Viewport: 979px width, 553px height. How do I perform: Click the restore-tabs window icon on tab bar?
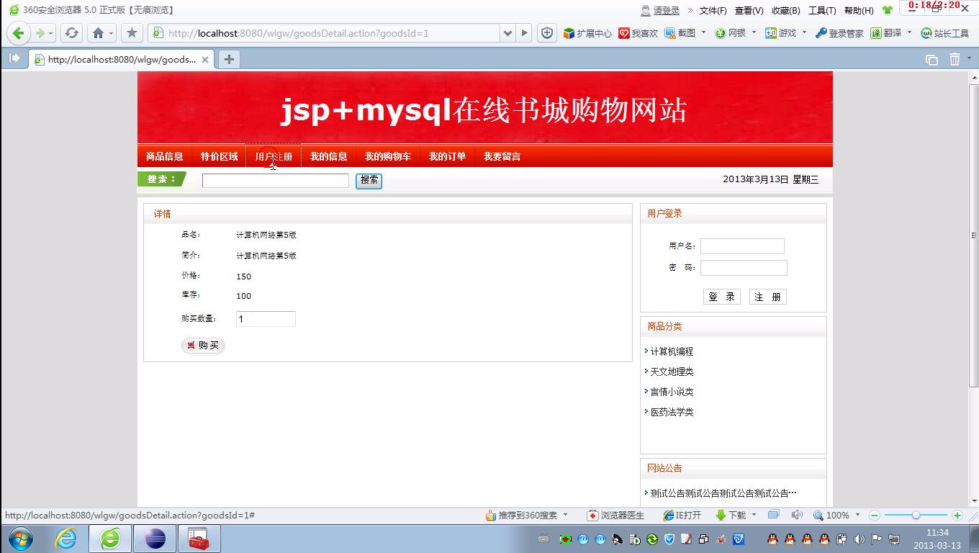click(x=931, y=60)
